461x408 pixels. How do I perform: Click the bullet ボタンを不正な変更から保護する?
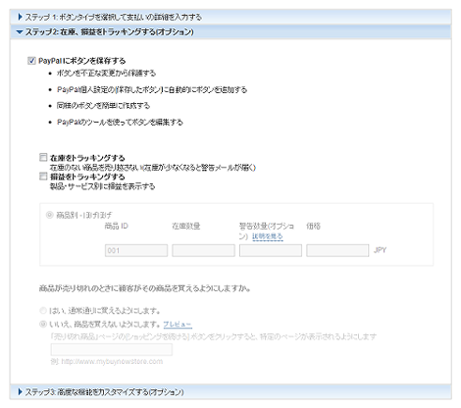click(x=106, y=74)
